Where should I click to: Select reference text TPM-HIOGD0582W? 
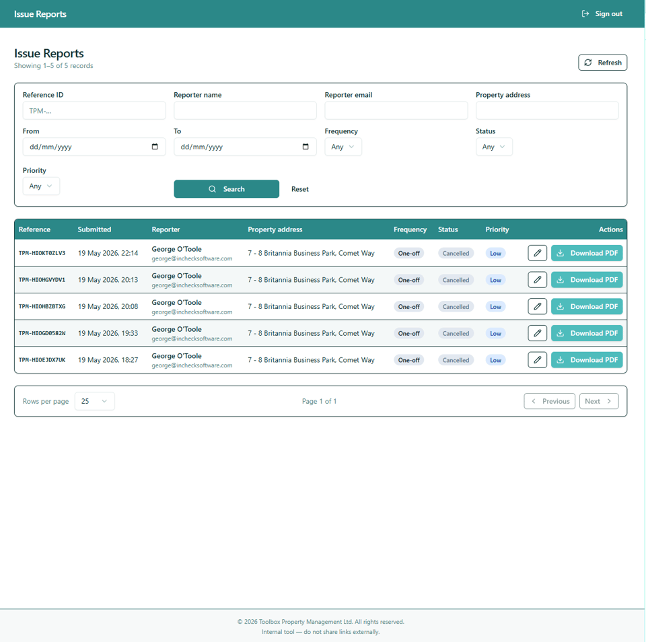[x=42, y=333]
